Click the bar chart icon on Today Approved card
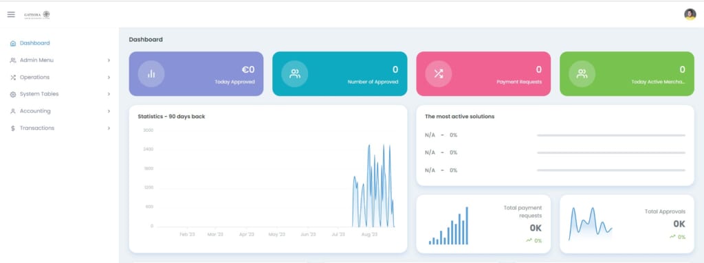 click(x=151, y=73)
